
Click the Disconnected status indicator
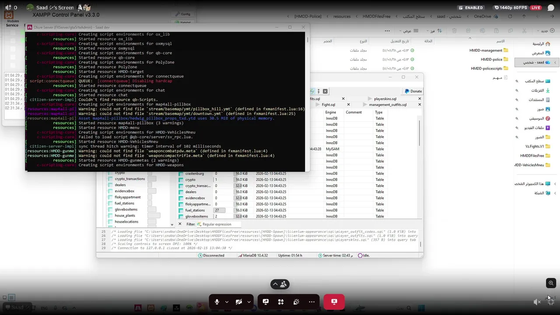211,255
